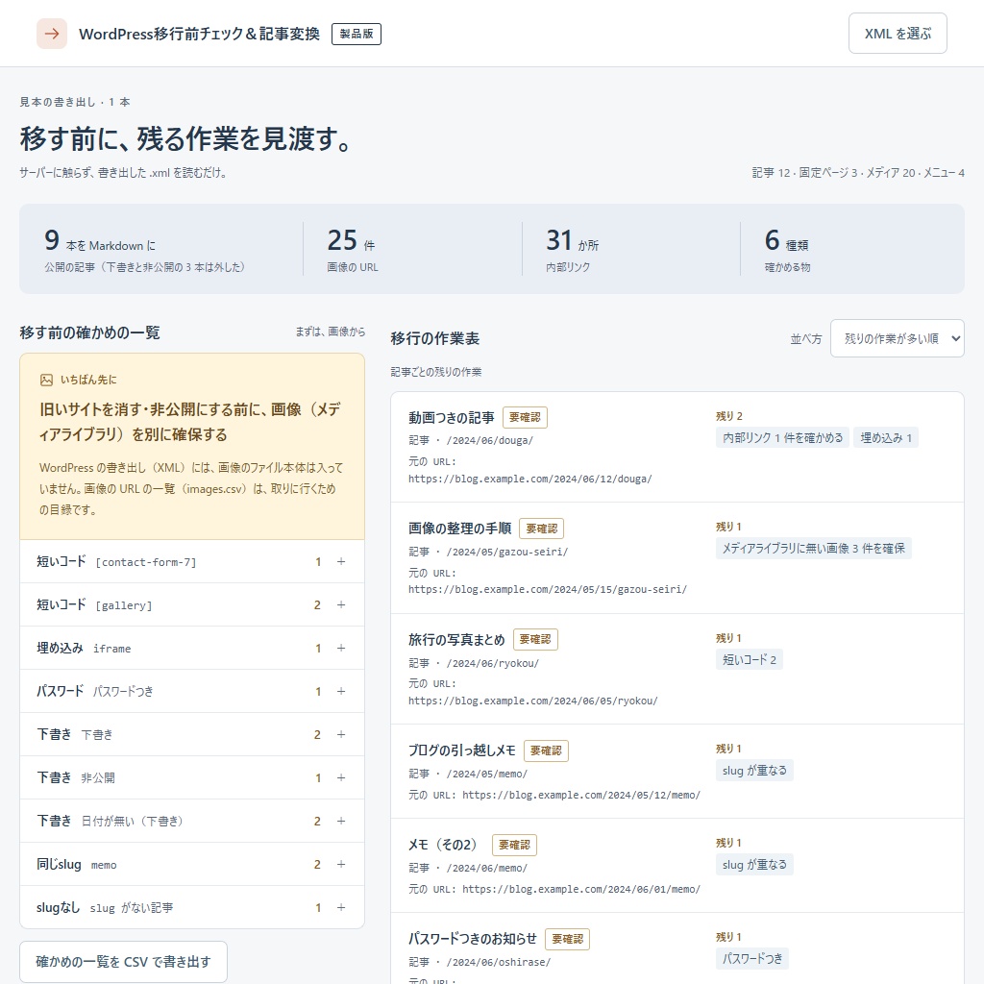The width and height of the screenshot is (984, 984).
Task: Click 要確認 badge on メモ（その2）
Action: pos(515,845)
